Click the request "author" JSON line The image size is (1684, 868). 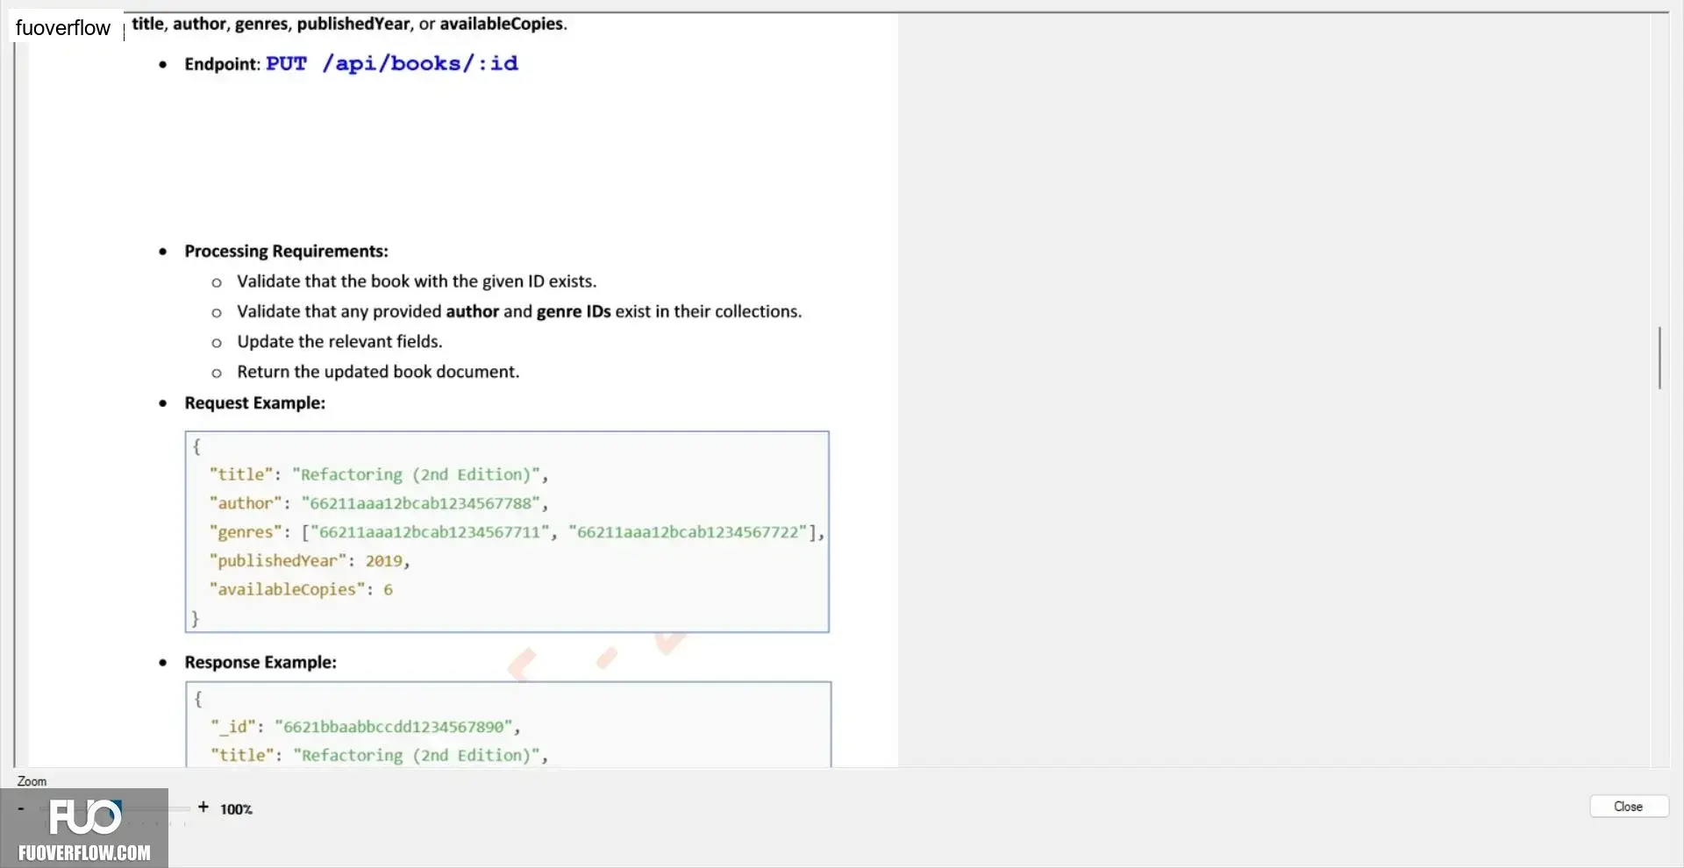(x=379, y=503)
